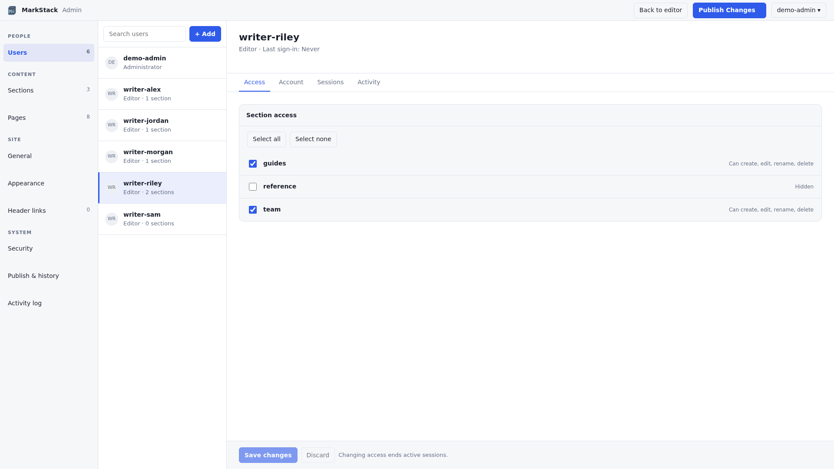The image size is (834, 469).
Task: Click the + Add user button
Action: pyautogui.click(x=205, y=34)
